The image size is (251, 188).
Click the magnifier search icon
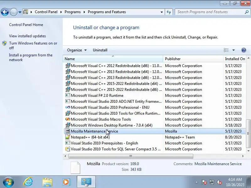coord(247,12)
